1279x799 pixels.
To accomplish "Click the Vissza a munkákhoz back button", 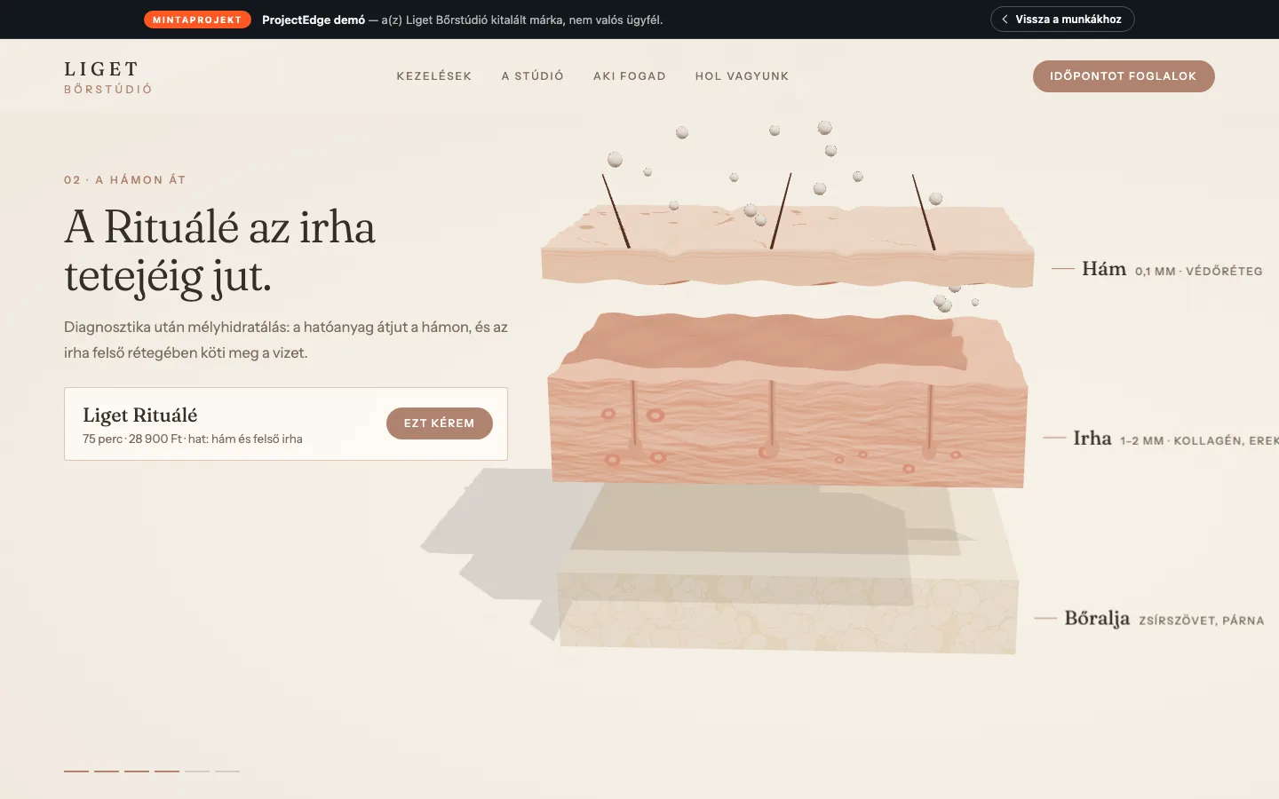I will 1062,20.
